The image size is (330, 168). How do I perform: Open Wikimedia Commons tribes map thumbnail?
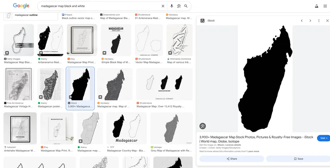179,40
